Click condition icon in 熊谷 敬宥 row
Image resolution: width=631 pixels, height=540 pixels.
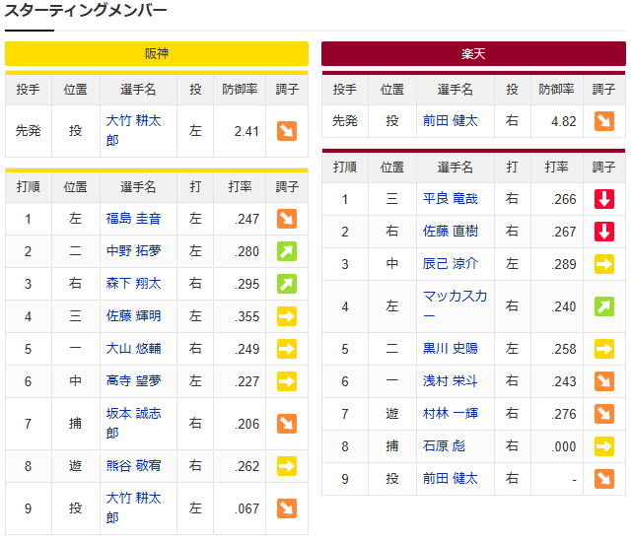(x=287, y=466)
